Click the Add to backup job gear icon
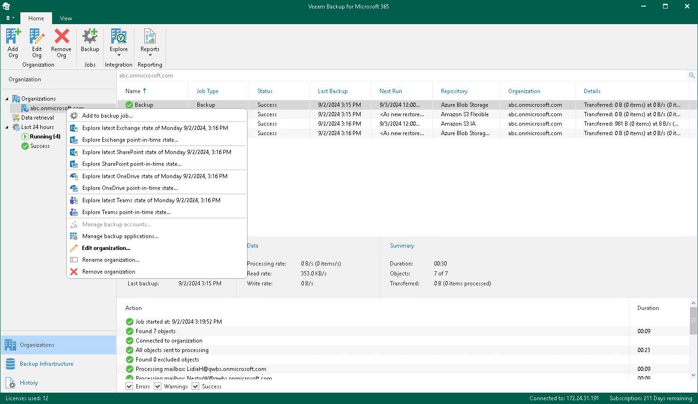 click(74, 116)
